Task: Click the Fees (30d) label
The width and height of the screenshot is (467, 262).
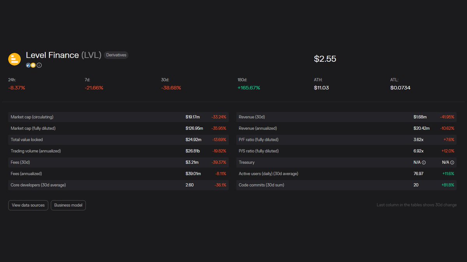Action: click(x=20, y=162)
